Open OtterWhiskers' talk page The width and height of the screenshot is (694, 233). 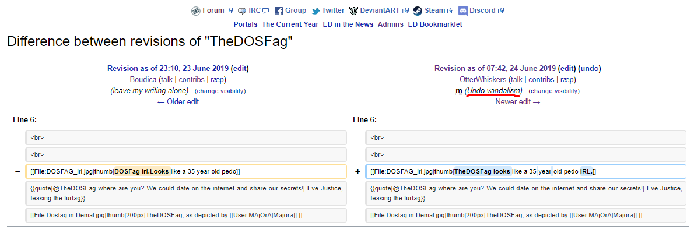pos(516,80)
